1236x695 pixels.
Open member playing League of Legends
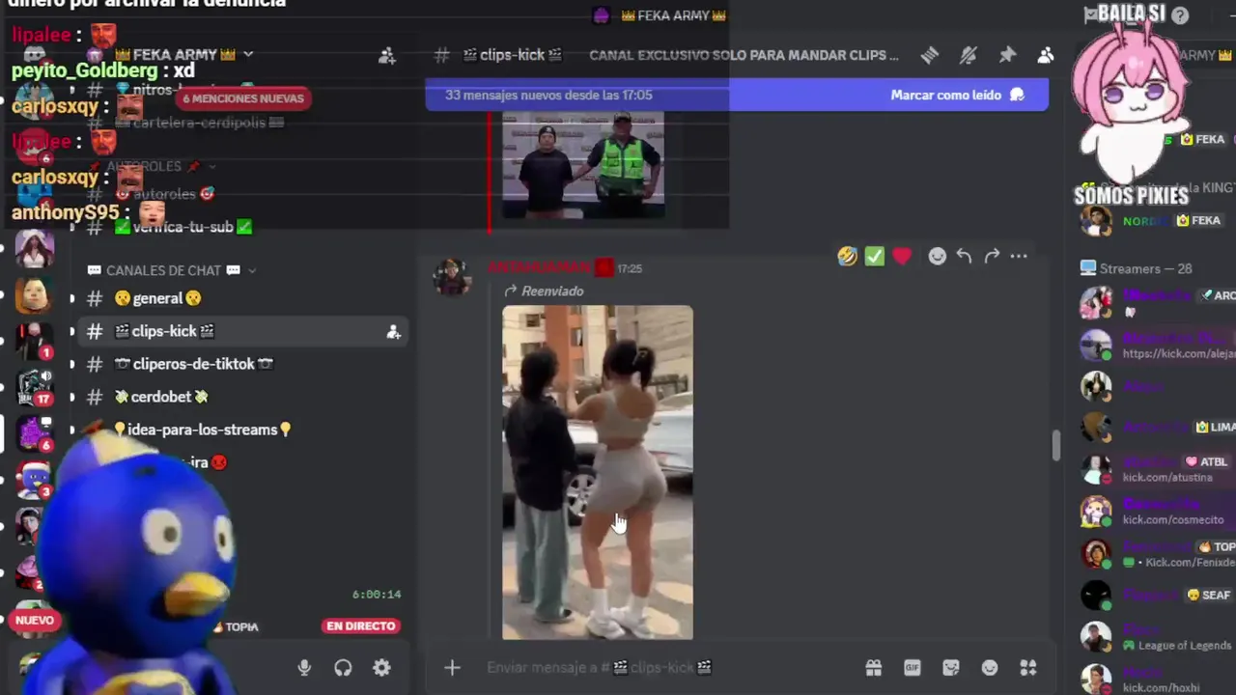1157,637
